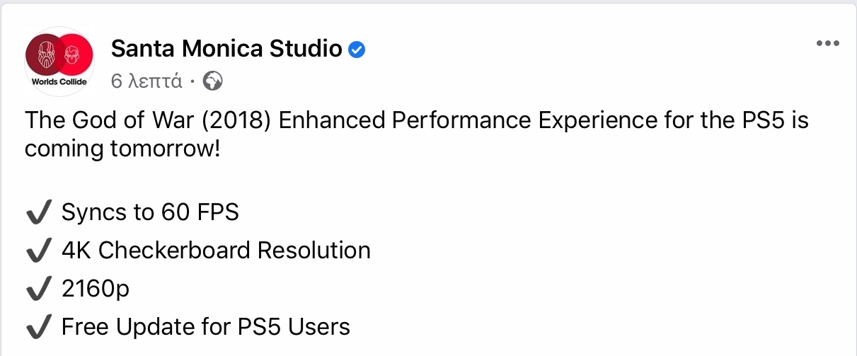Click the globe public-audience icon
This screenshot has width=857, height=356.
212,81
